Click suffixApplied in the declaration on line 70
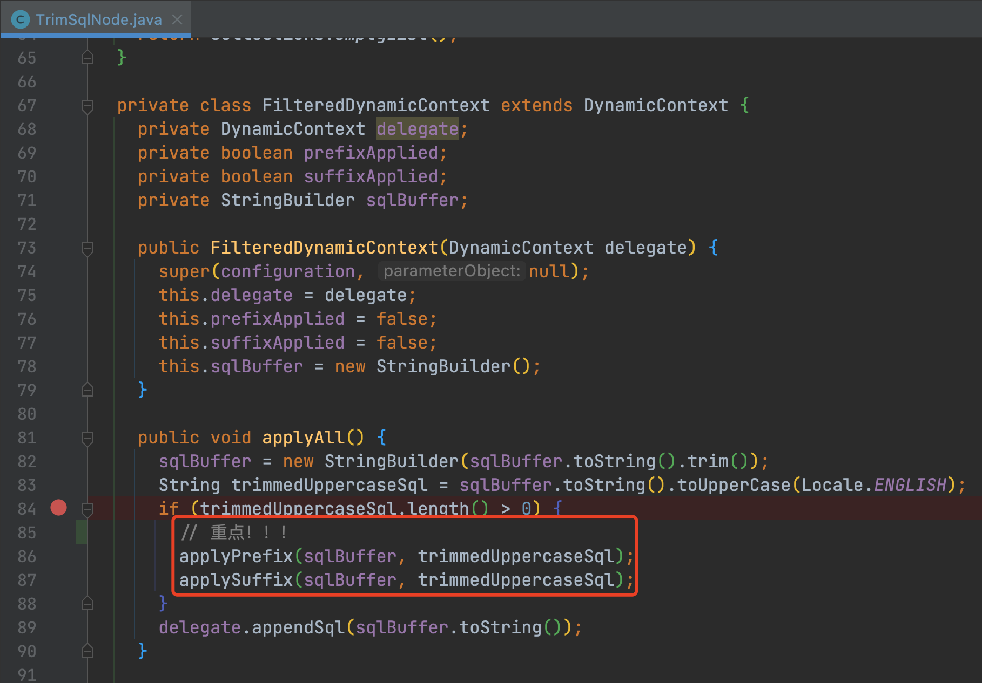The image size is (982, 683). point(371,176)
